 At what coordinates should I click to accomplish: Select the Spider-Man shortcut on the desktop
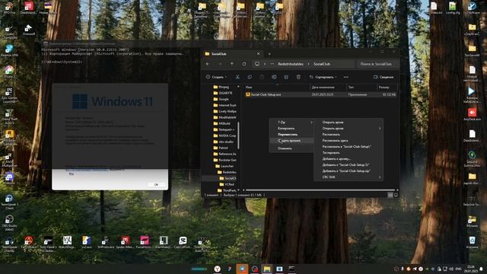(x=125, y=243)
